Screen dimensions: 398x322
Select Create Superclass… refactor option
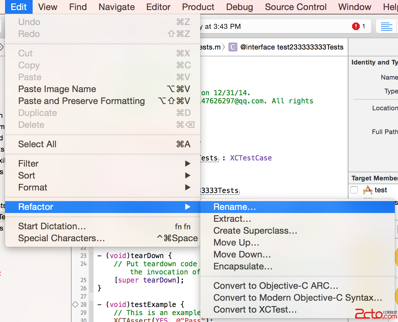coord(255,231)
